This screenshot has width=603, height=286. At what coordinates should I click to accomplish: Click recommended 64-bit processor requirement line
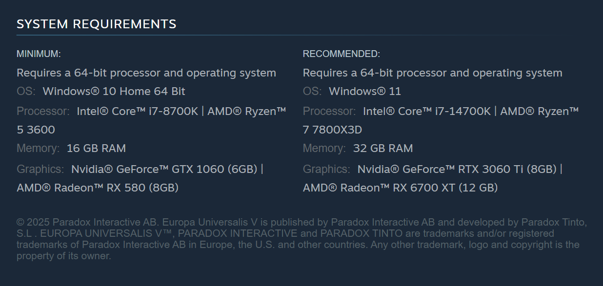(433, 73)
